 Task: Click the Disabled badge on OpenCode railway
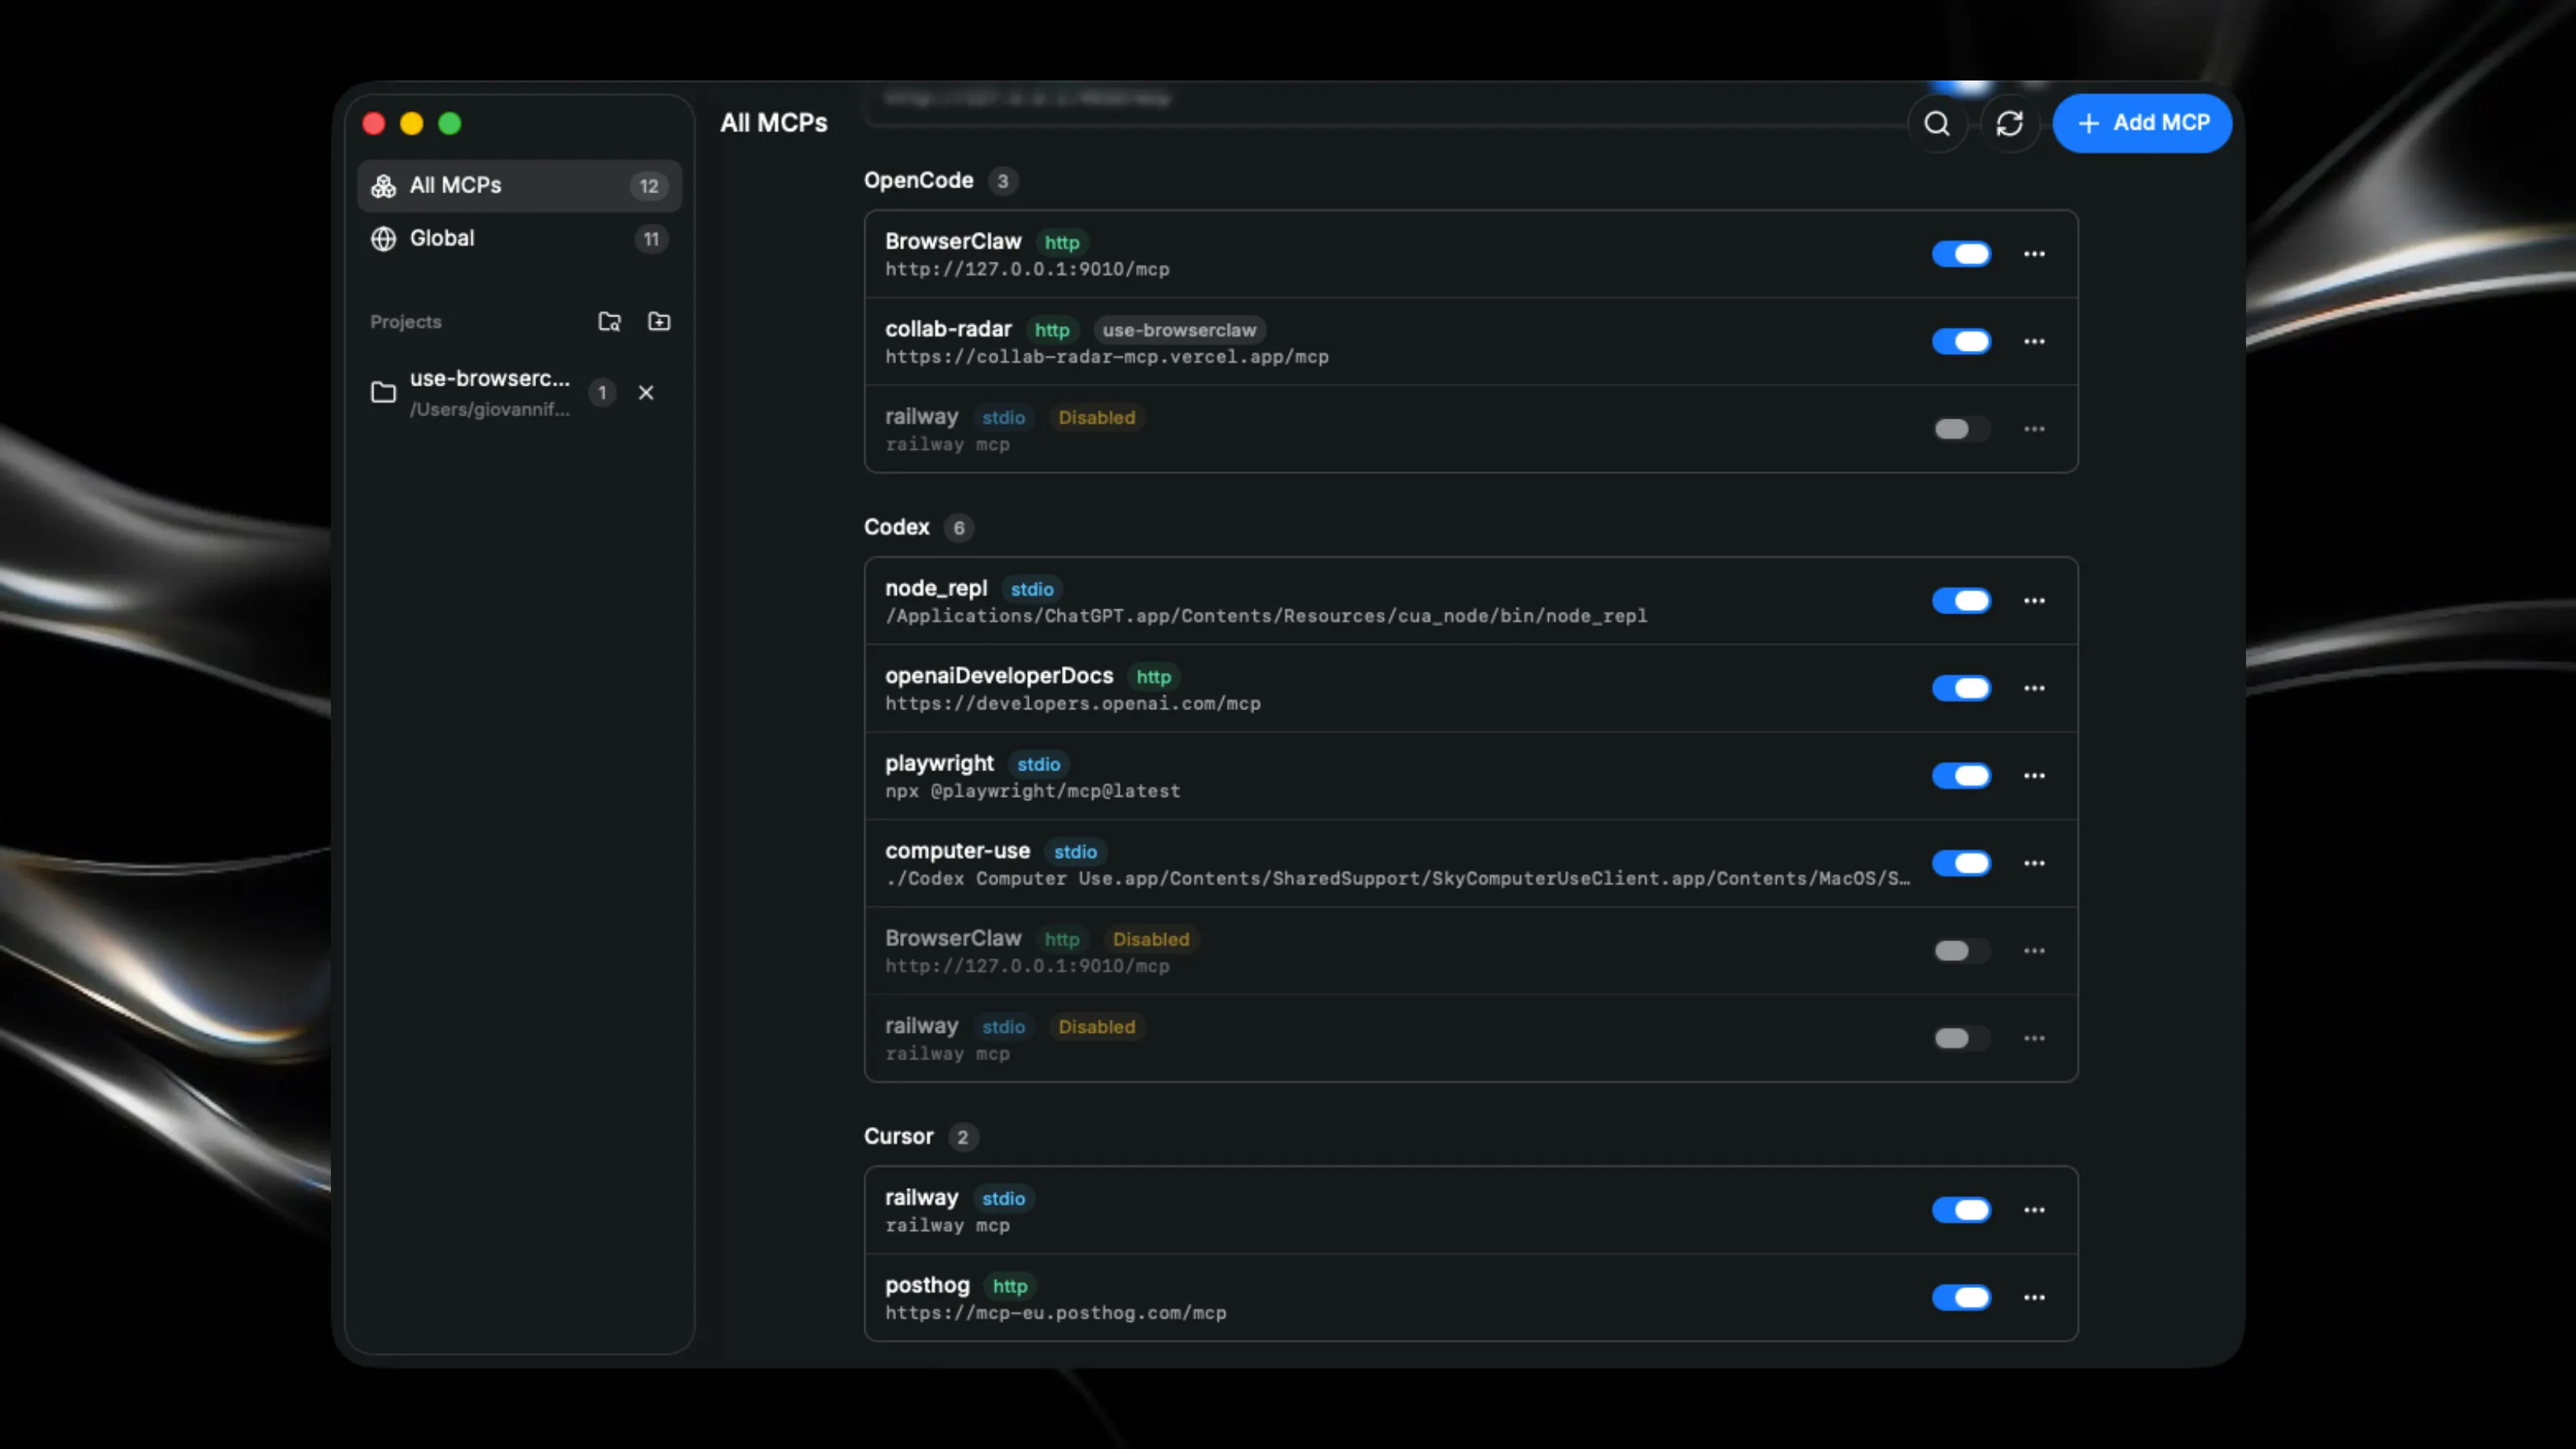click(x=1096, y=418)
